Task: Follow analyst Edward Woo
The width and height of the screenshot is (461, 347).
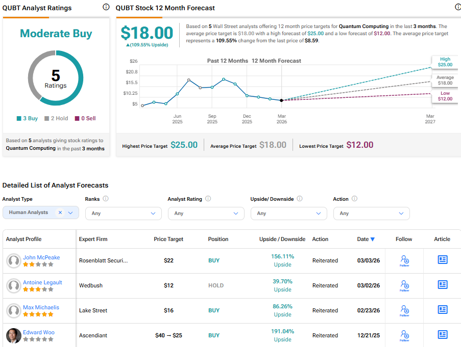Action: 404,336
